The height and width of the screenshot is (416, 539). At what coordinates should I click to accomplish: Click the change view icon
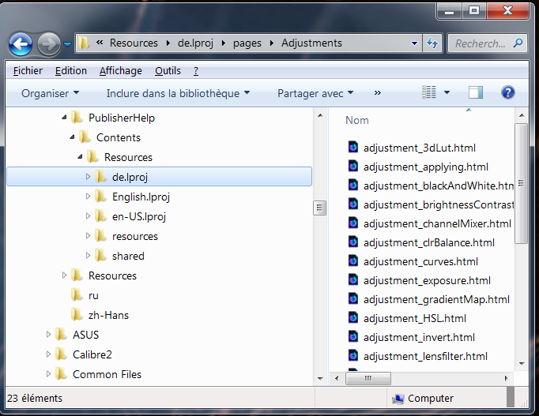pyautogui.click(x=429, y=92)
